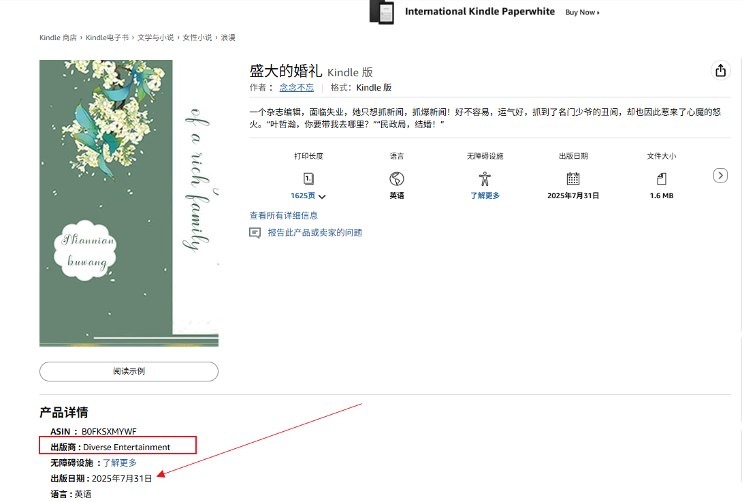Click the language globe icon
Image resolution: width=742 pixels, height=502 pixels.
click(x=397, y=178)
